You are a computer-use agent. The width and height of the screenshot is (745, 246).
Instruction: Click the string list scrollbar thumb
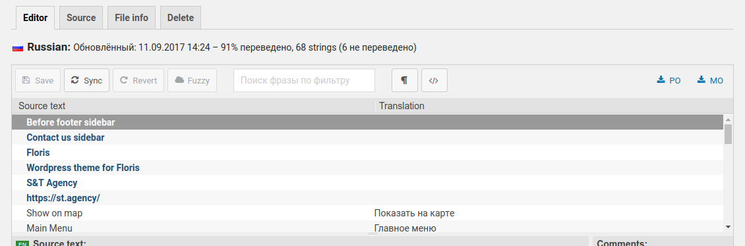coord(728,134)
